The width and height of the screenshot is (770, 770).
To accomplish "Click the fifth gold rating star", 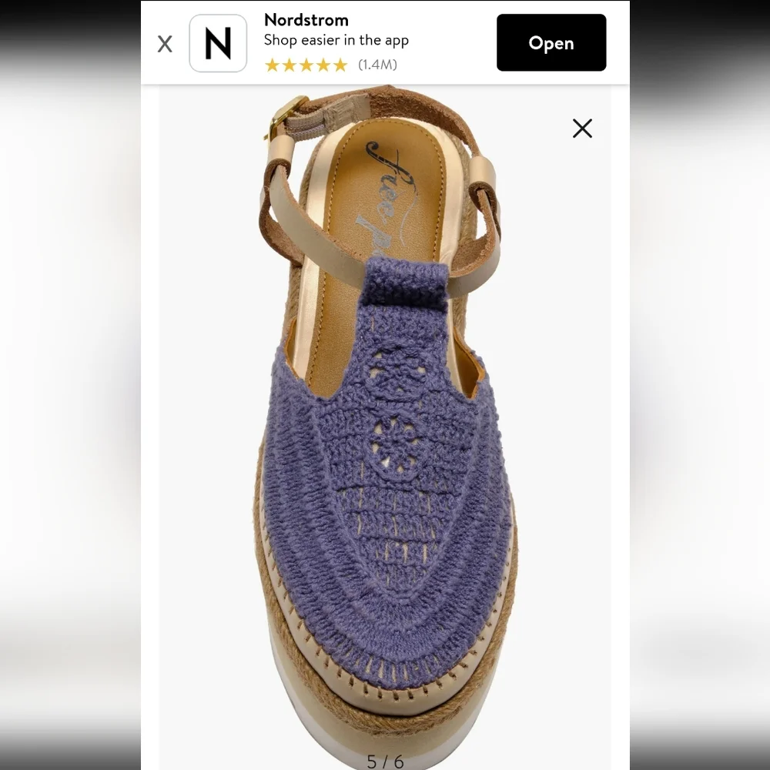I will (340, 65).
